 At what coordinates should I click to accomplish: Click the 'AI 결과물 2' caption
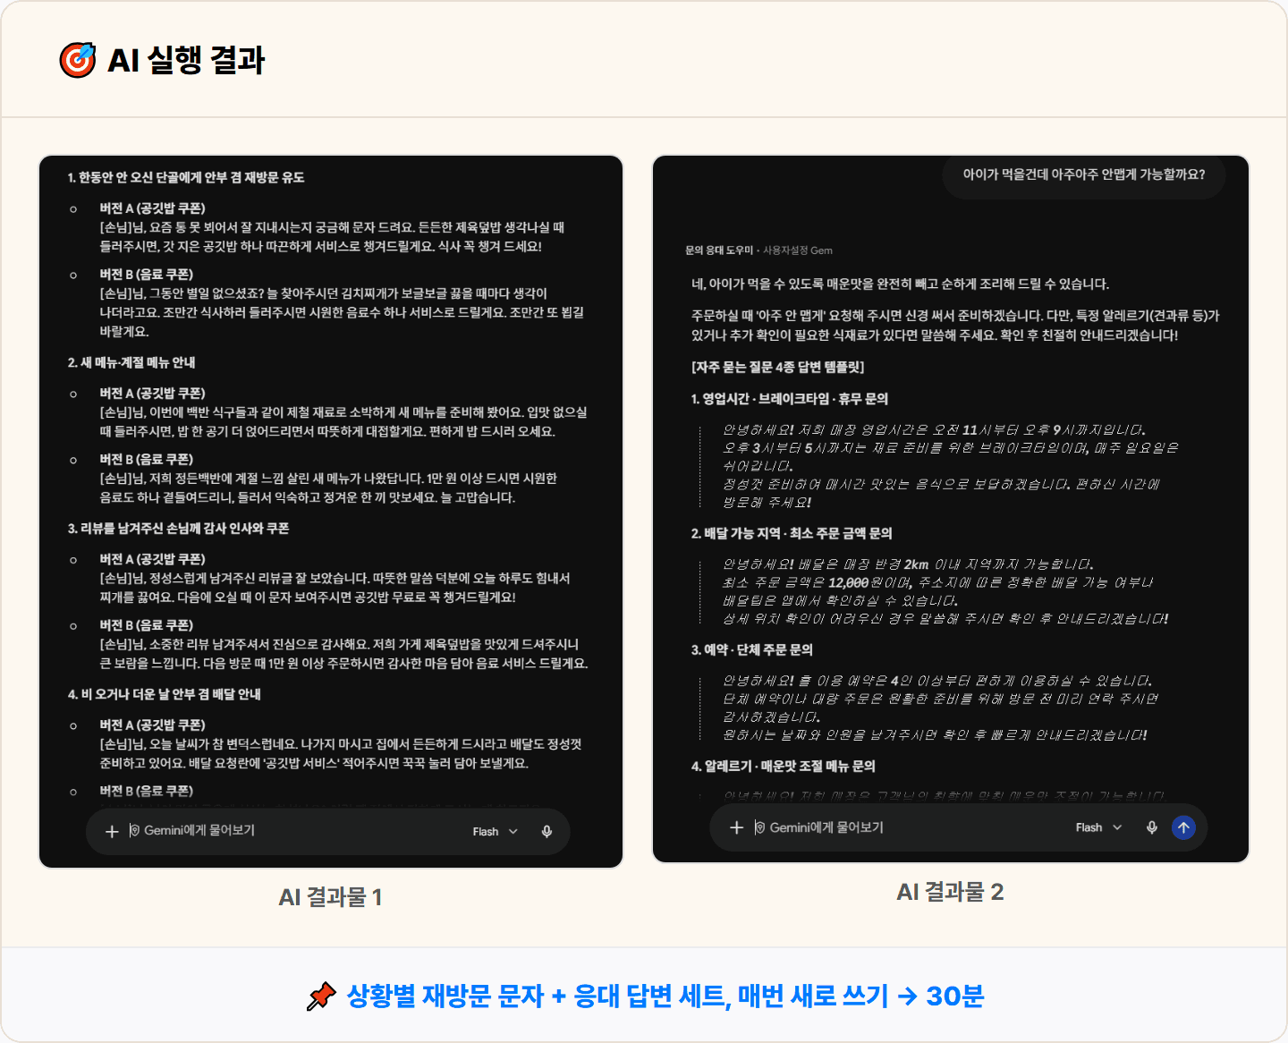[x=950, y=892]
